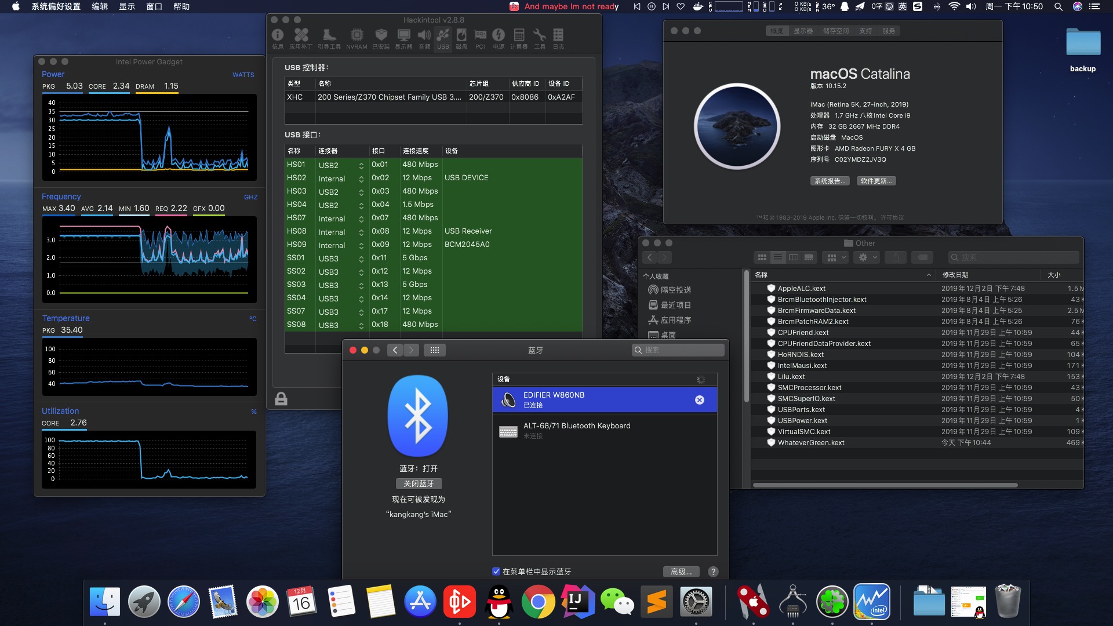The height and width of the screenshot is (626, 1113).
Task: Switch Finder to icon view
Action: [762, 257]
